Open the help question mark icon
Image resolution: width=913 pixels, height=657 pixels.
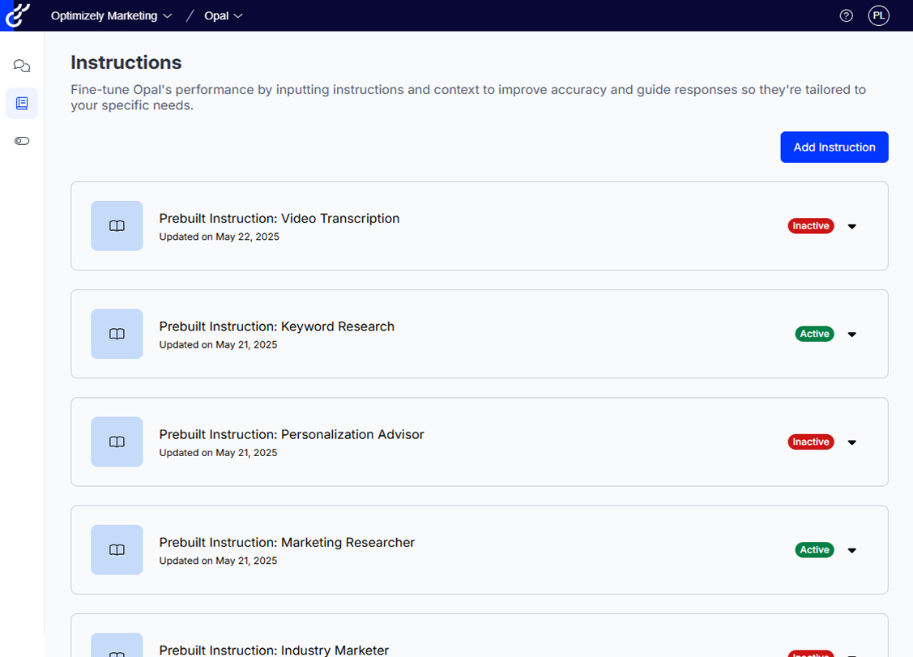pos(846,15)
